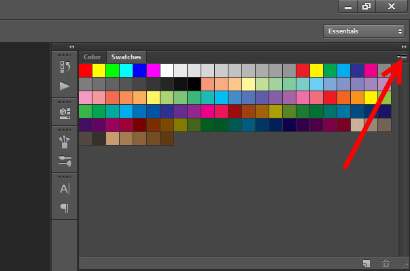
Task: Open the Swatches panel flyout menu
Action: (402, 57)
